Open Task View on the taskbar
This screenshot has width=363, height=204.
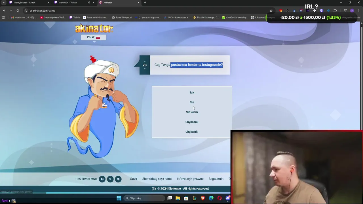pyautogui.click(x=170, y=198)
